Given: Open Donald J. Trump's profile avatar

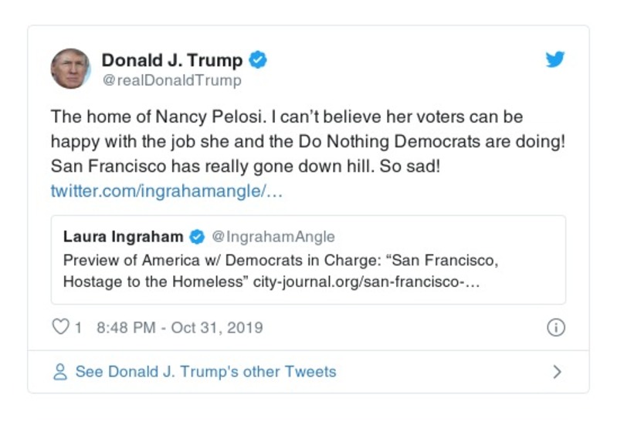Looking at the screenshot, I should [70, 68].
